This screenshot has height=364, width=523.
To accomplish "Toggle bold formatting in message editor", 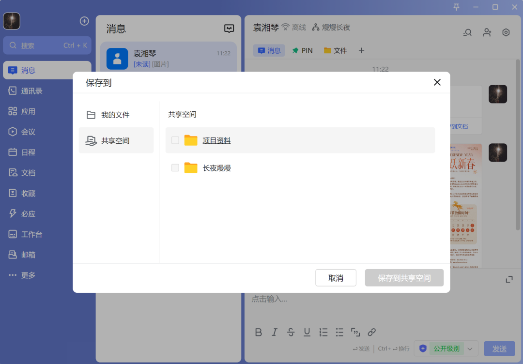I will click(x=258, y=332).
